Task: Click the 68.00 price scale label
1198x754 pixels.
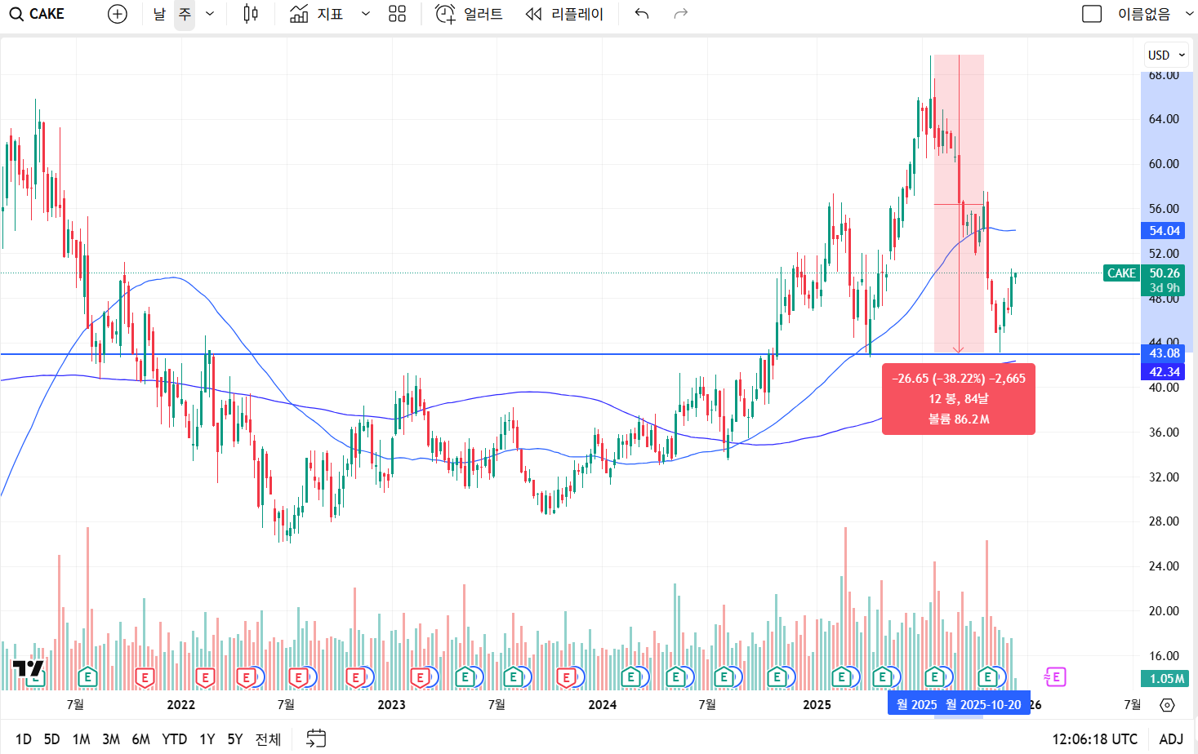Action: pos(1164,75)
